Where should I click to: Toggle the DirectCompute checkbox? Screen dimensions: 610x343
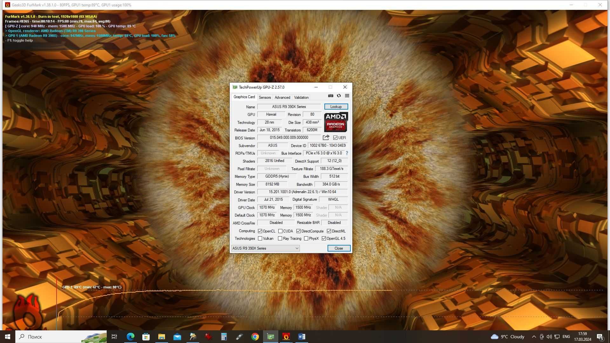tap(298, 231)
